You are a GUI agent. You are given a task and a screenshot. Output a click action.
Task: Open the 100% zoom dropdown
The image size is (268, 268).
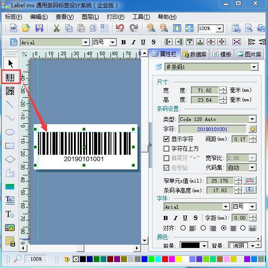pos(219,28)
